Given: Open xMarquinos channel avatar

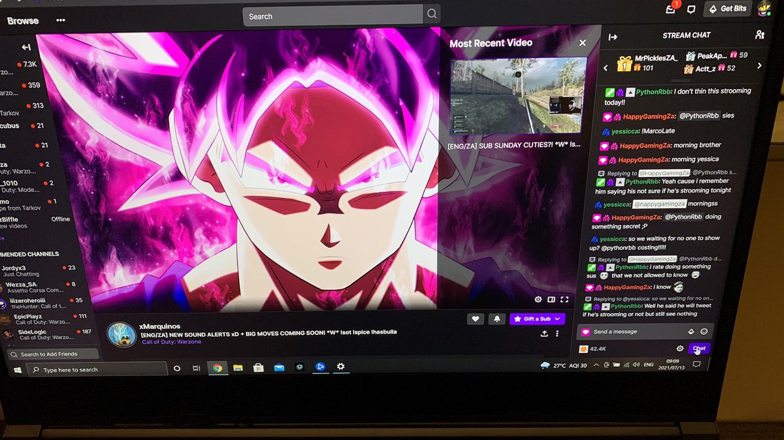Looking at the screenshot, I should click(x=122, y=334).
